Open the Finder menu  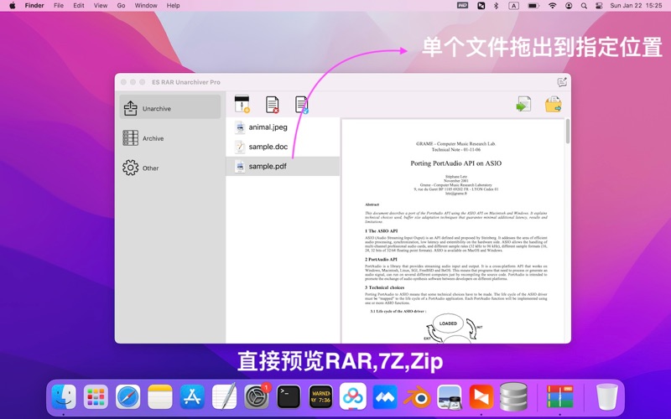click(34, 6)
